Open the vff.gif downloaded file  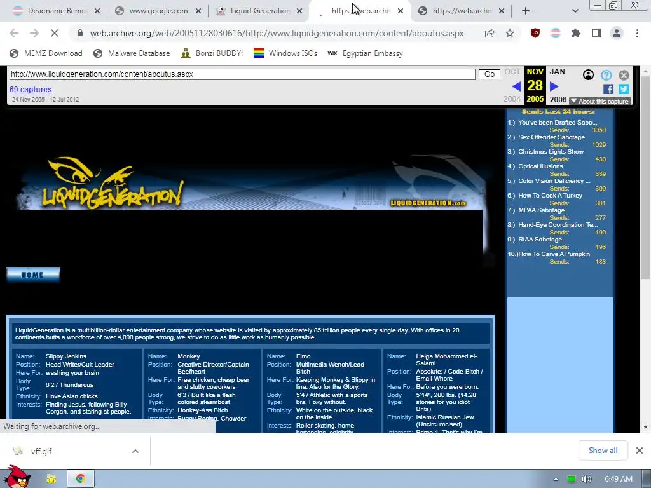41,451
